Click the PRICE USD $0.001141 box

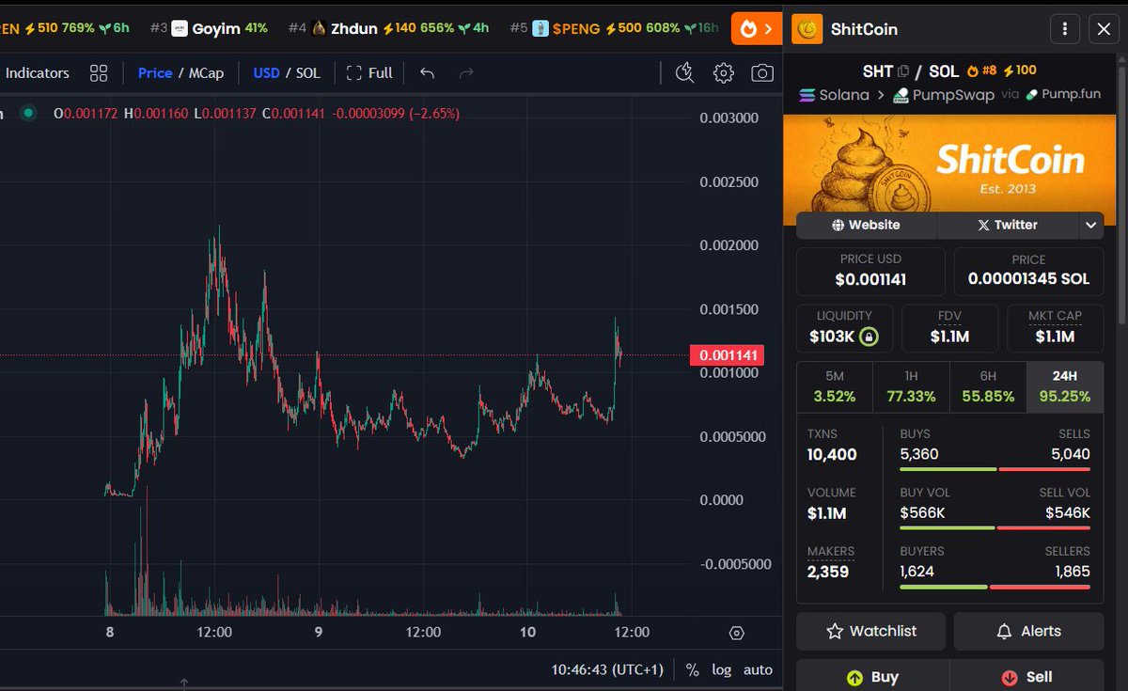tap(870, 271)
